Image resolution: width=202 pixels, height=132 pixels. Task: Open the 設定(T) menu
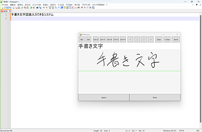tap(53, 5)
